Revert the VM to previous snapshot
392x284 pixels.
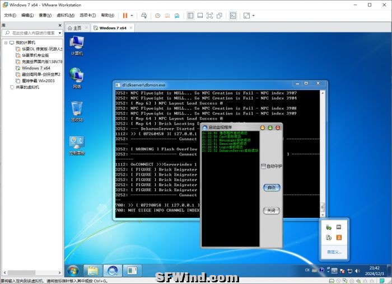[167, 16]
